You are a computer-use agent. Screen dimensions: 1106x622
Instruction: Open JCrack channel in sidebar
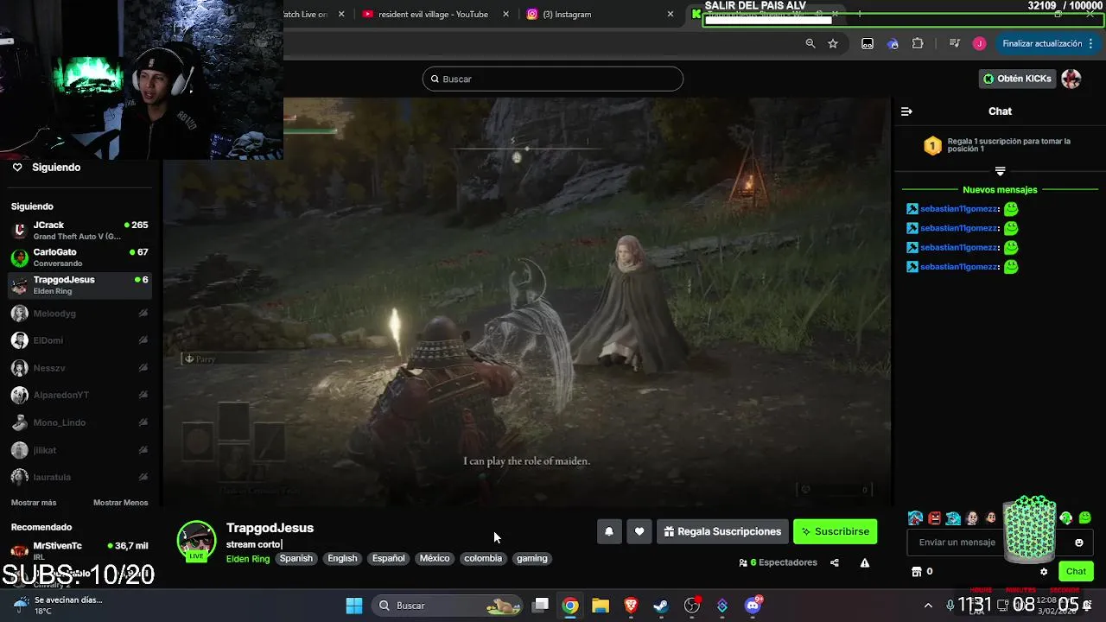[x=81, y=231]
